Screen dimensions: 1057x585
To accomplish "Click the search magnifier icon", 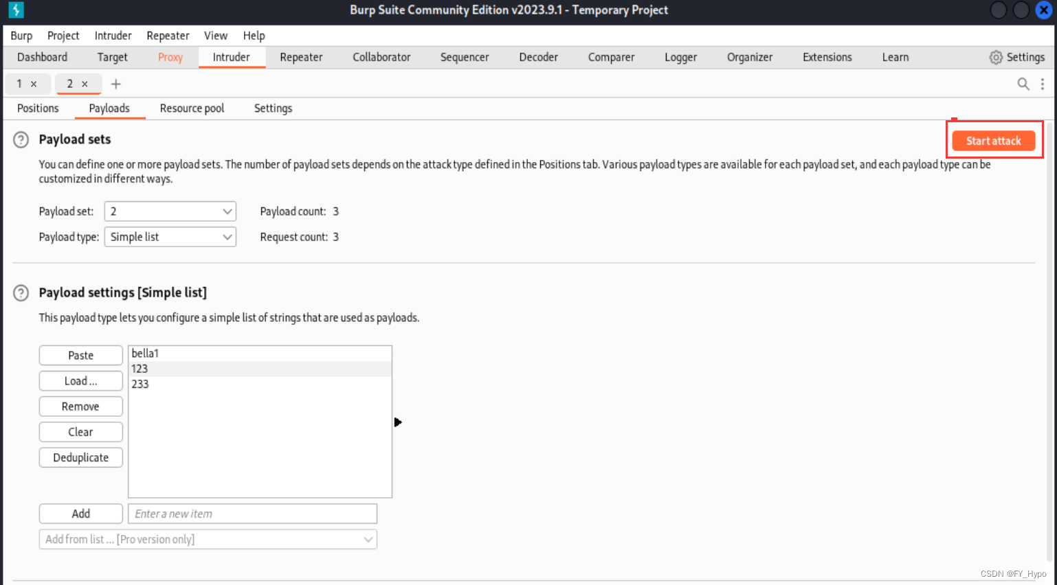I will pyautogui.click(x=1023, y=84).
